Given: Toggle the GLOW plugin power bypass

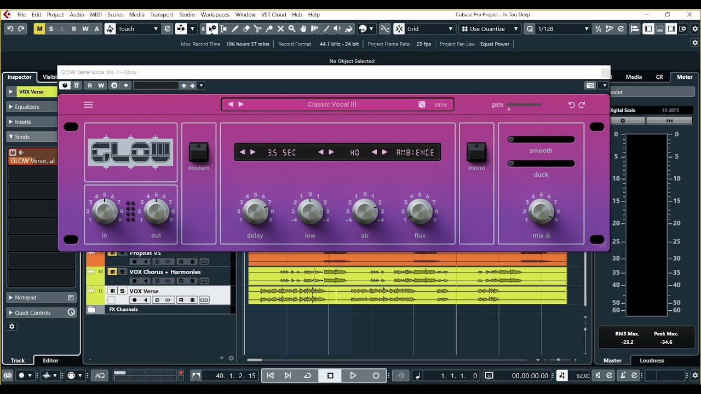Looking at the screenshot, I should click(65, 85).
